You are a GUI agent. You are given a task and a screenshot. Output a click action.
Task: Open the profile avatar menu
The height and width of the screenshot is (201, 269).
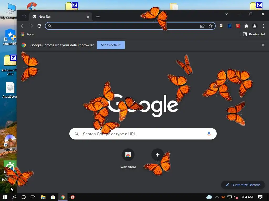255,26
